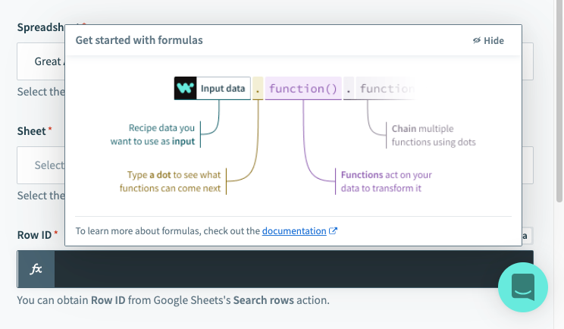Click the 'Row ID' field label
The image size is (564, 329).
[x=34, y=235]
